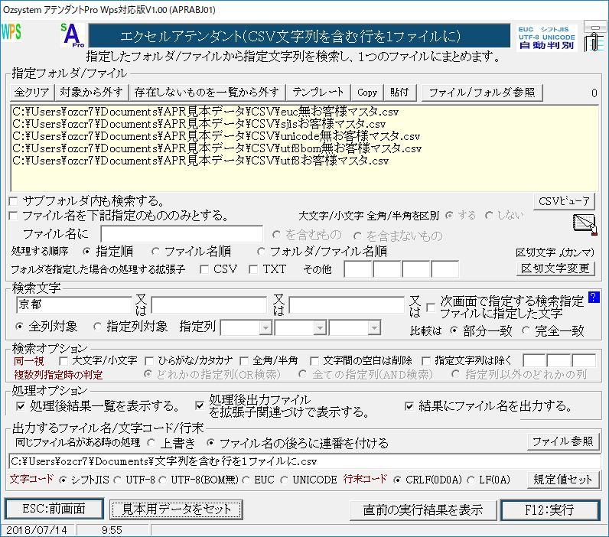Image resolution: width=609 pixels, height=537 pixels.
Task: Click the SA Pro application logo
Action: pyautogui.click(x=73, y=35)
